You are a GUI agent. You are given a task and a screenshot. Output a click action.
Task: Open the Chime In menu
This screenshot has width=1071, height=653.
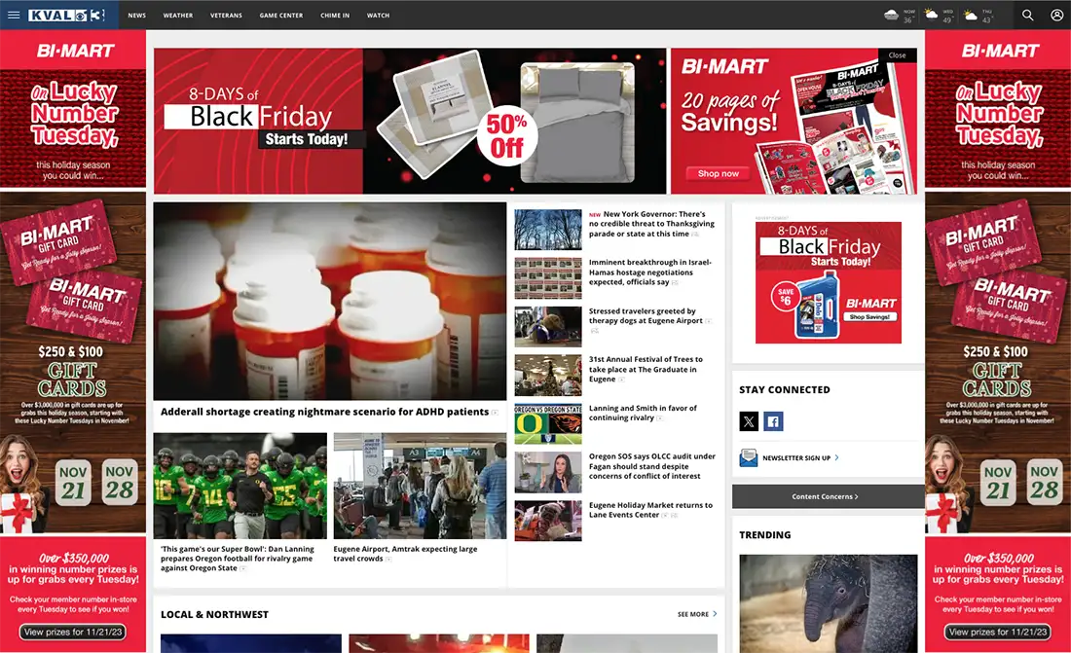pyautogui.click(x=335, y=15)
